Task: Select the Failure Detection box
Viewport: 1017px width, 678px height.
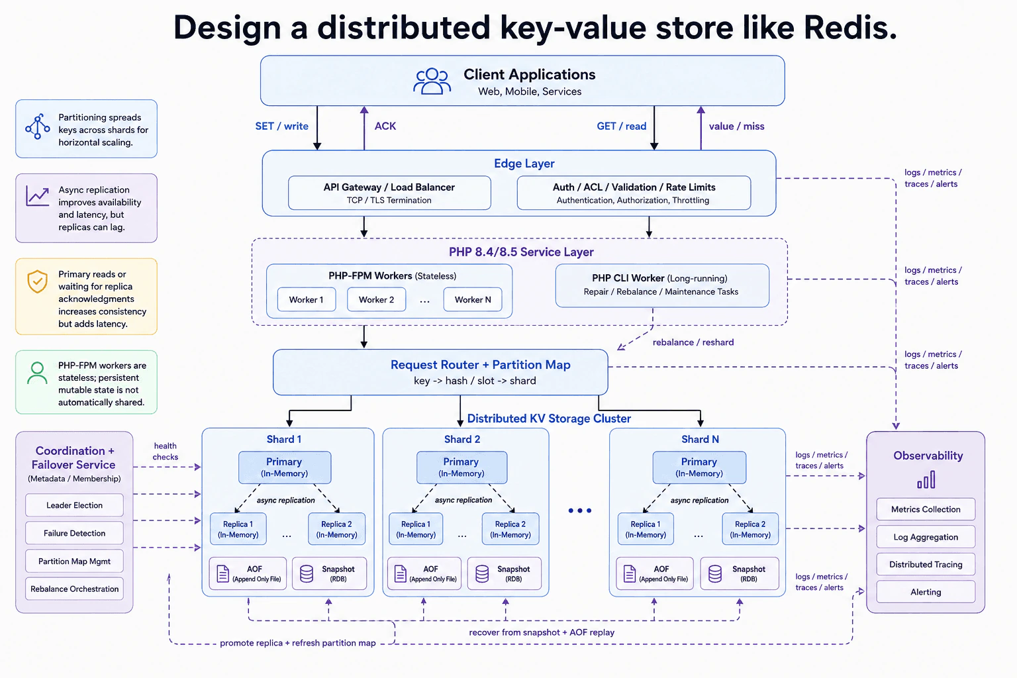Action: 74,533
